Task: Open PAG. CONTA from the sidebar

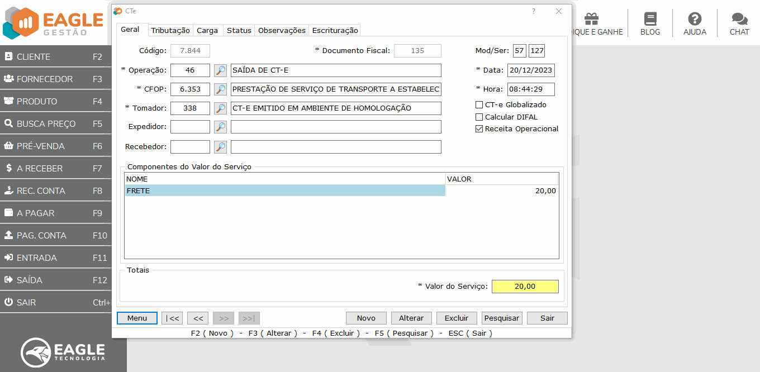Action: [56, 235]
